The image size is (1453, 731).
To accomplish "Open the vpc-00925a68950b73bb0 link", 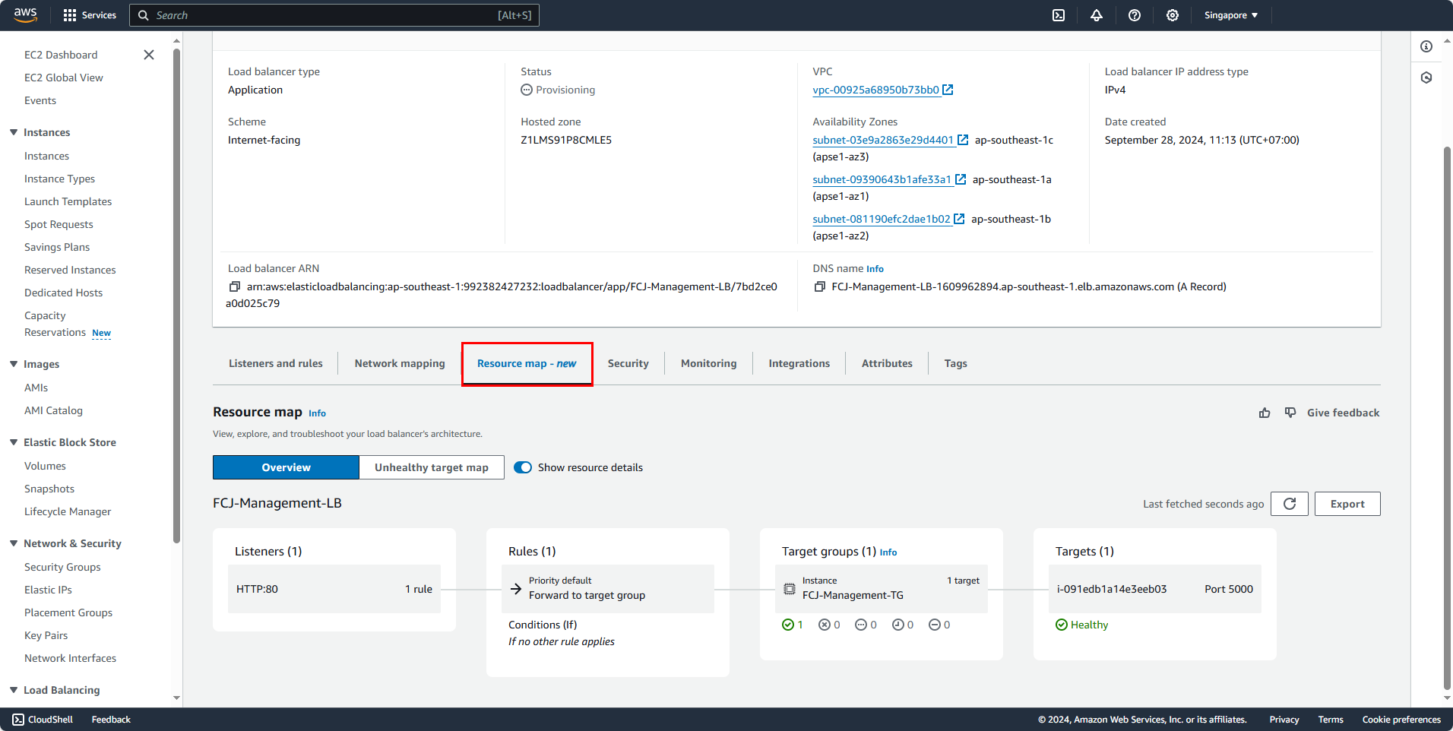I will 876,89.
